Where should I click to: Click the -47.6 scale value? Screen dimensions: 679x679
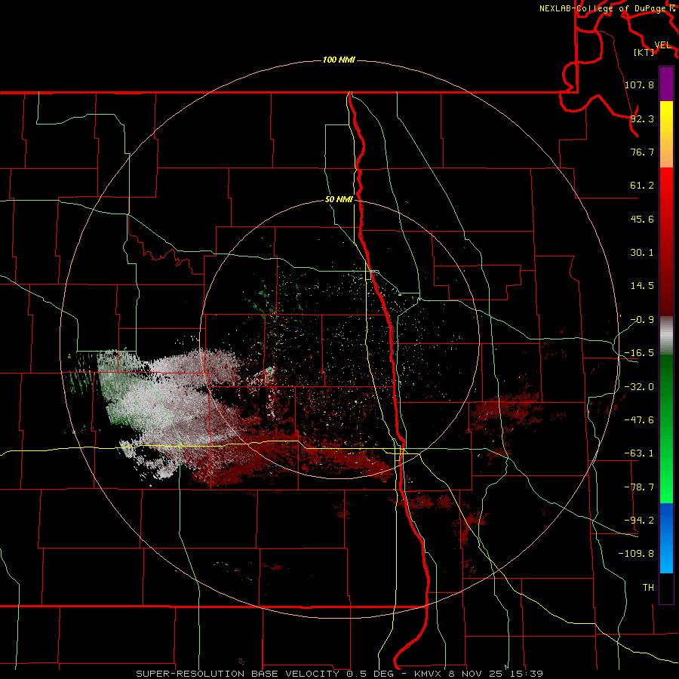(639, 420)
